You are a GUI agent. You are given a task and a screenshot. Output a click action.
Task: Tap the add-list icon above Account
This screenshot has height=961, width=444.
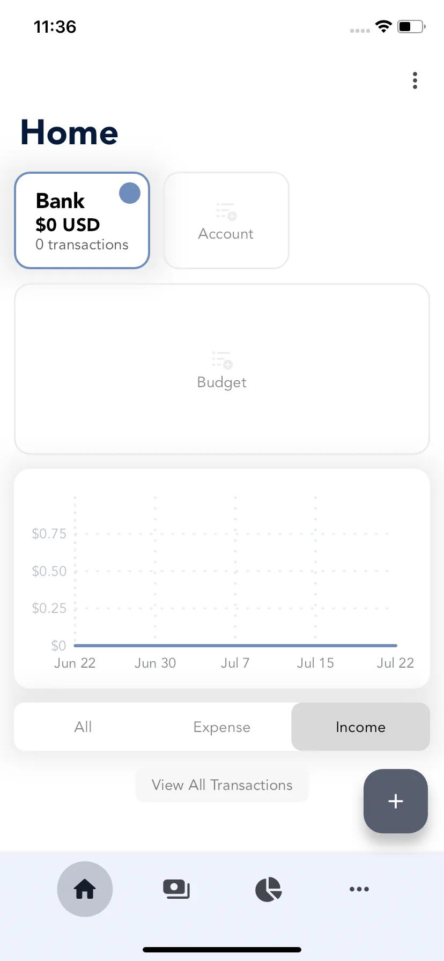[x=226, y=211]
